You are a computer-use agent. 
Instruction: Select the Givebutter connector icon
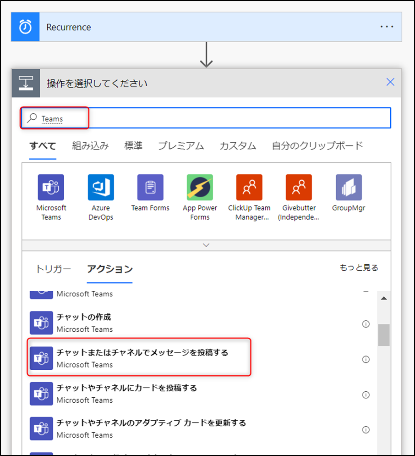pyautogui.click(x=299, y=188)
